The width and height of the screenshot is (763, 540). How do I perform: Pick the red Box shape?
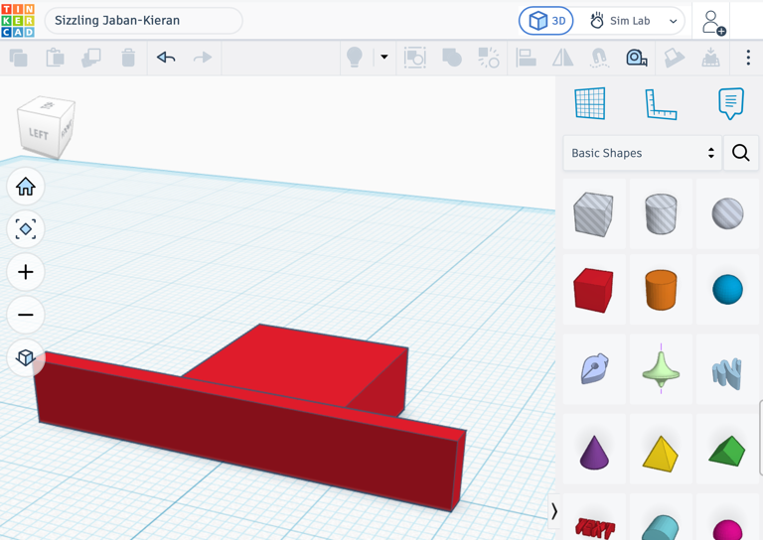(x=594, y=290)
